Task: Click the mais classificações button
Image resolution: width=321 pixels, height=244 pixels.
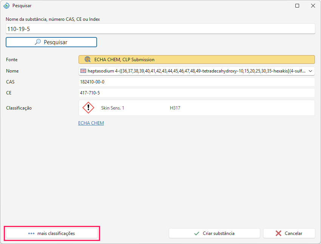Action: (x=52, y=233)
